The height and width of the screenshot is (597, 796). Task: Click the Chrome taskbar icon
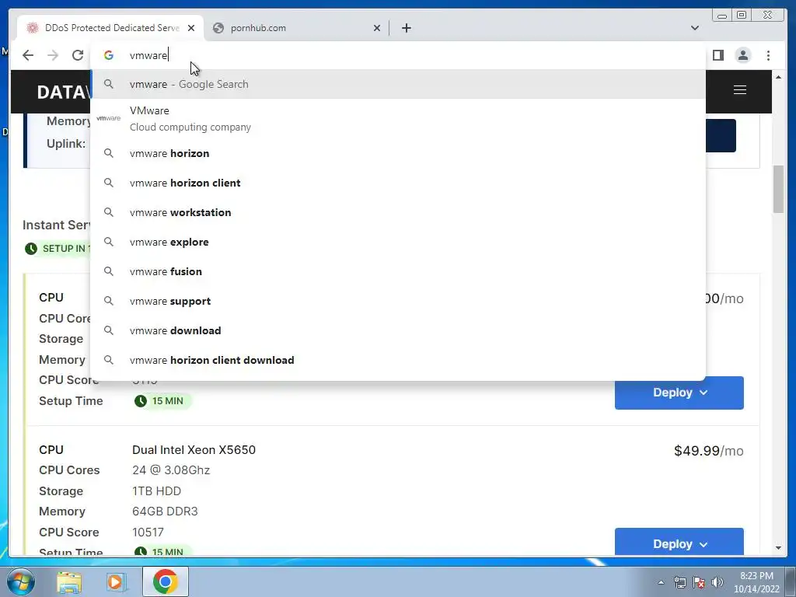coord(165,581)
